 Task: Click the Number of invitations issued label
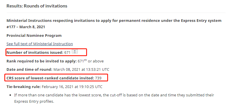35,53
